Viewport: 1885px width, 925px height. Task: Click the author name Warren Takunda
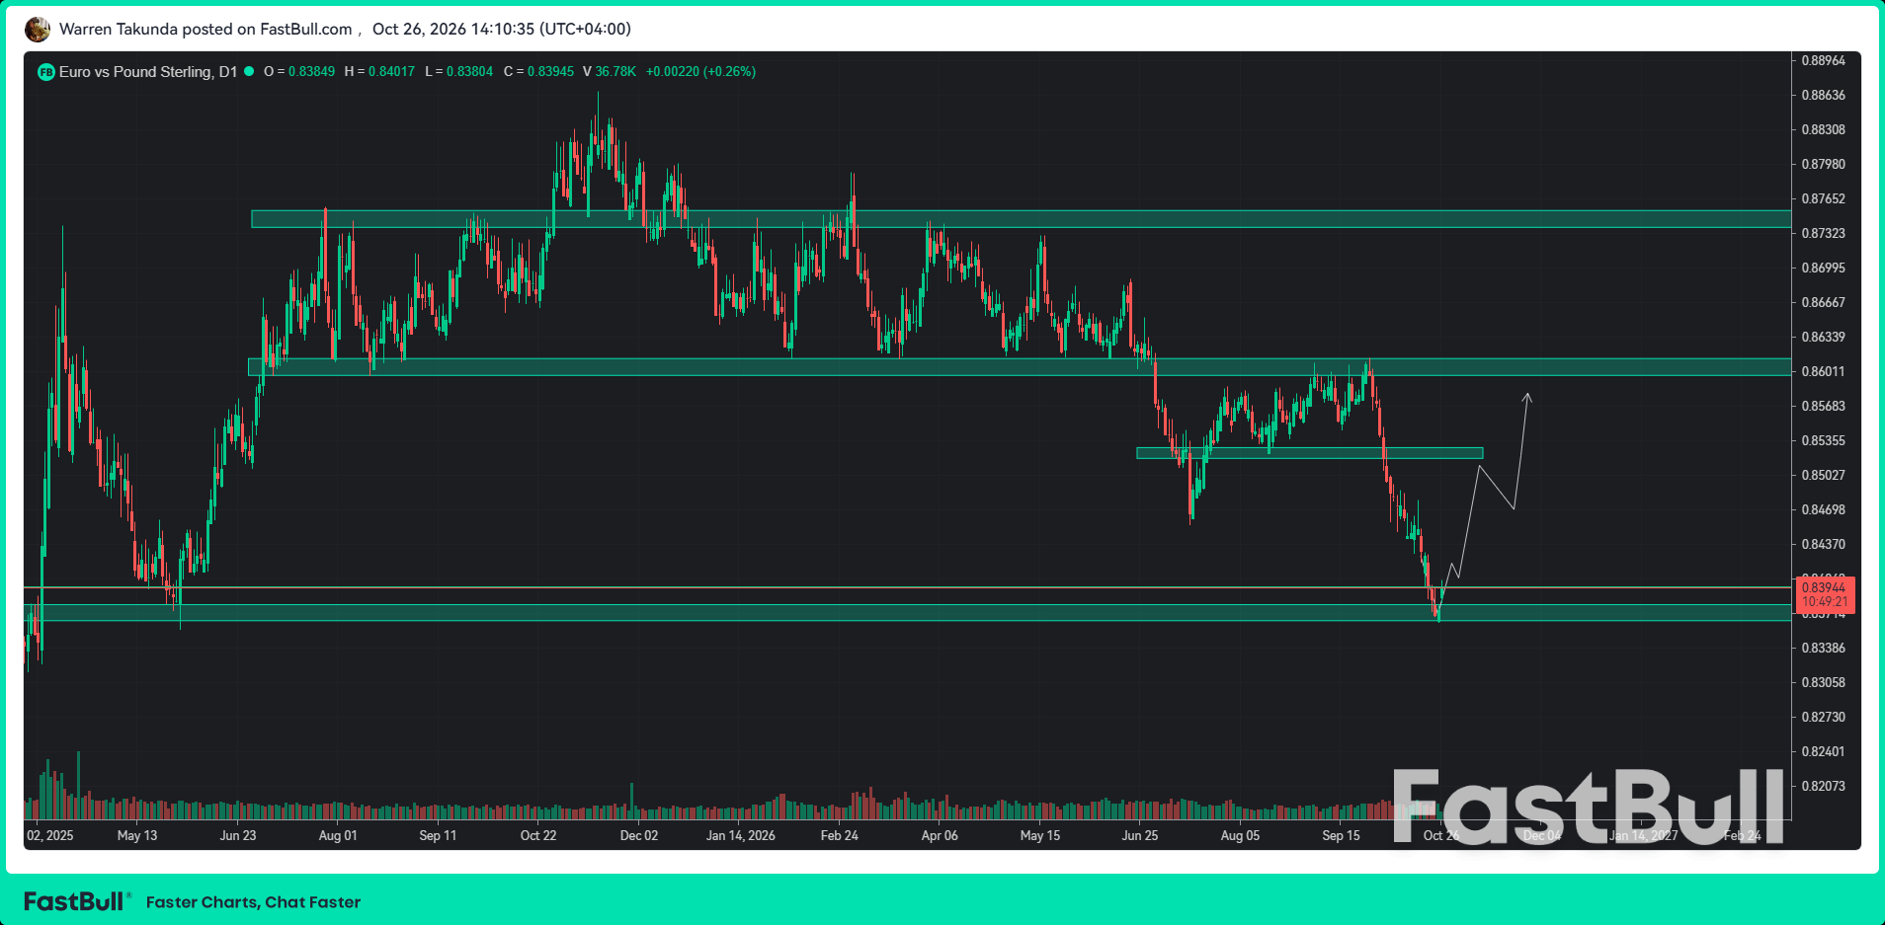(x=119, y=29)
